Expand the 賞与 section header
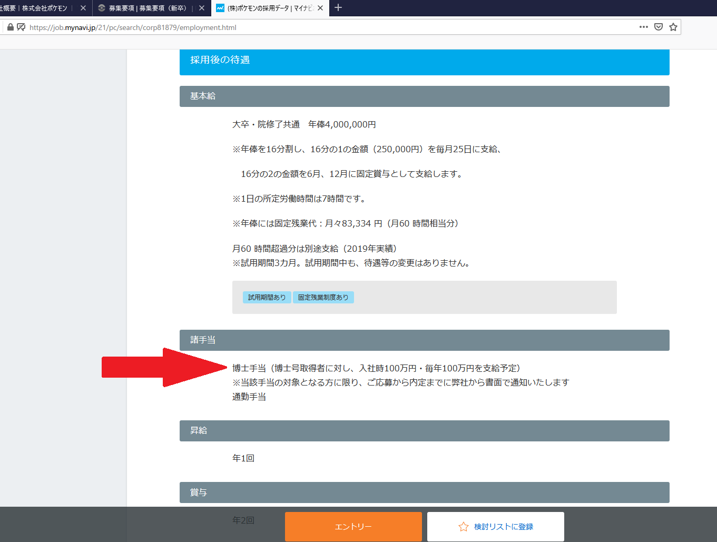Image resolution: width=717 pixels, height=542 pixels. 424,492
